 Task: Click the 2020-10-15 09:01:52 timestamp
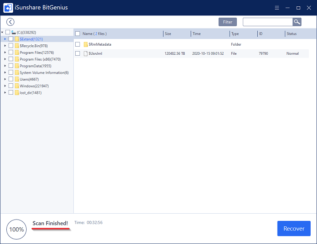point(208,53)
